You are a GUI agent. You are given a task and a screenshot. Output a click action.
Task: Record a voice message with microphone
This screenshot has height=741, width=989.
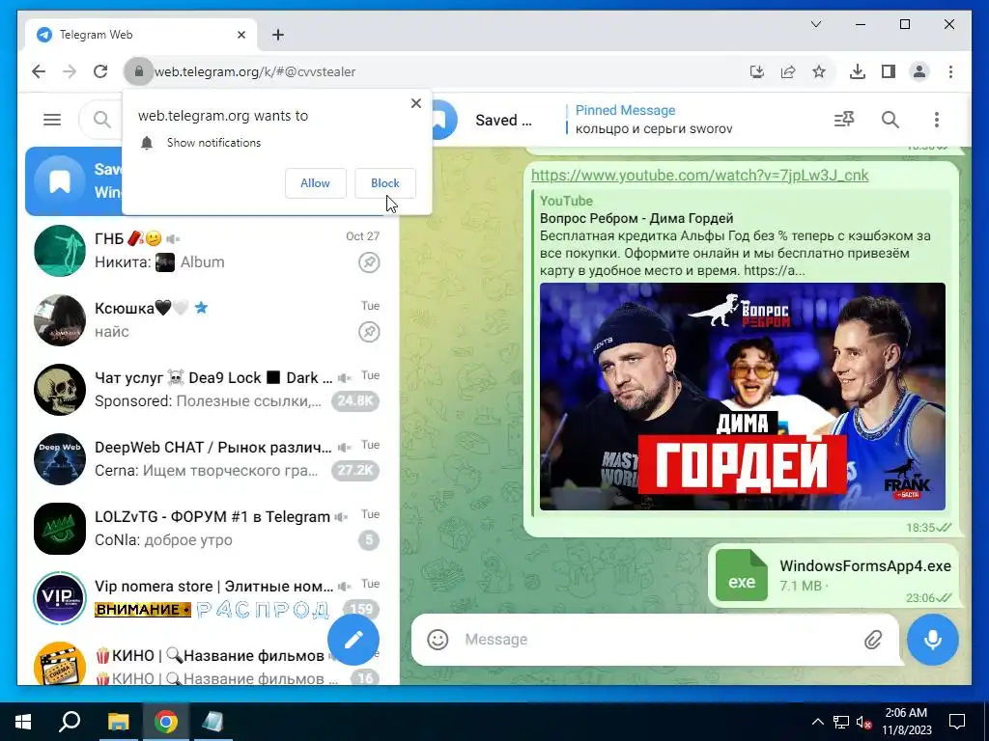click(x=932, y=639)
